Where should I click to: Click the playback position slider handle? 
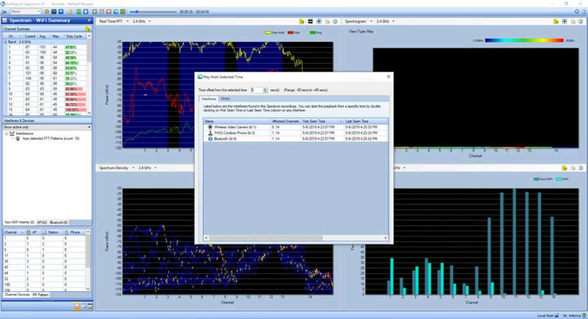137,12
